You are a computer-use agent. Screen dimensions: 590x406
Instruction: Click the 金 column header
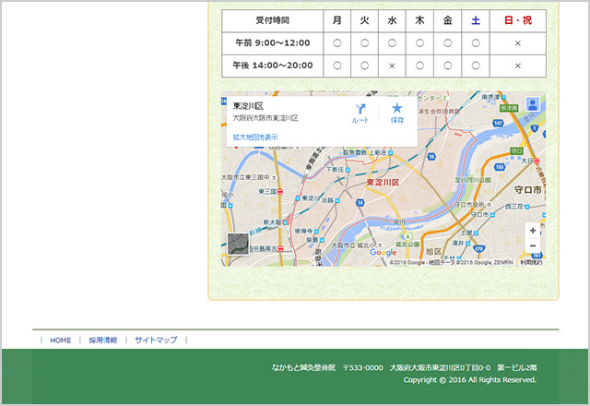(447, 20)
